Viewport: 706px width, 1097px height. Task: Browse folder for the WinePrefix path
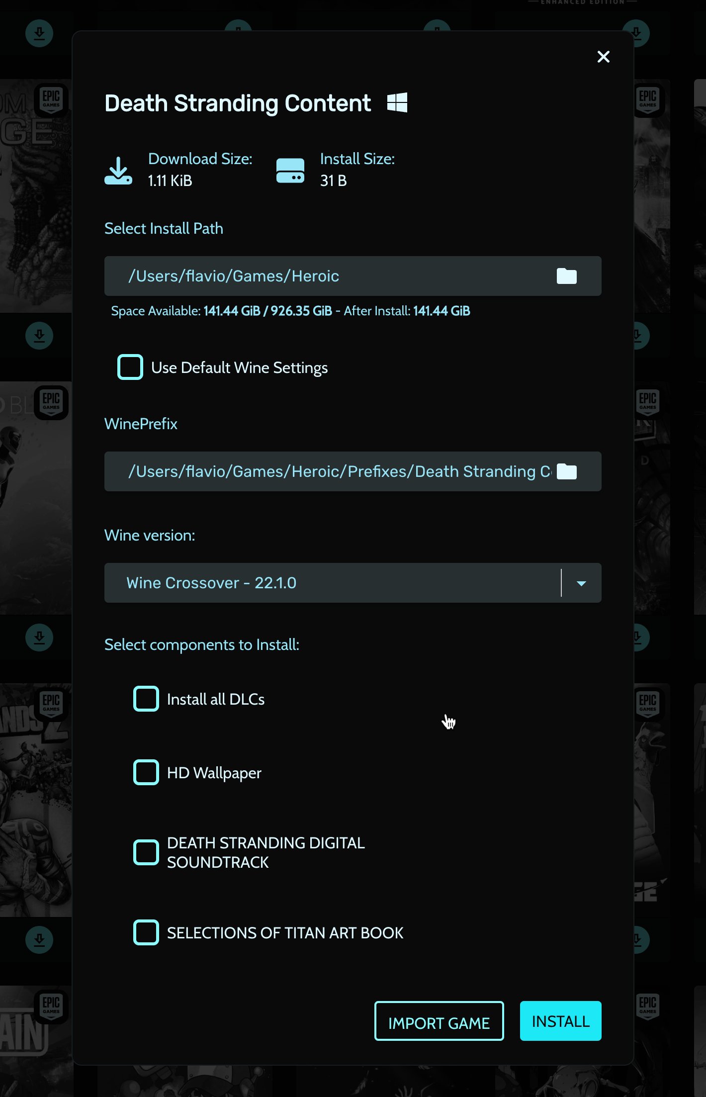tap(566, 471)
